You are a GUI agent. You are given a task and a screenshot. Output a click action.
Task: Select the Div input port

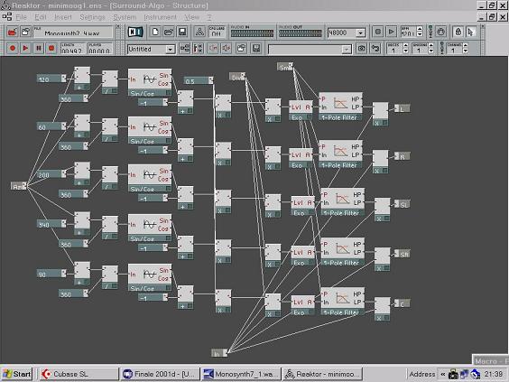(x=237, y=77)
